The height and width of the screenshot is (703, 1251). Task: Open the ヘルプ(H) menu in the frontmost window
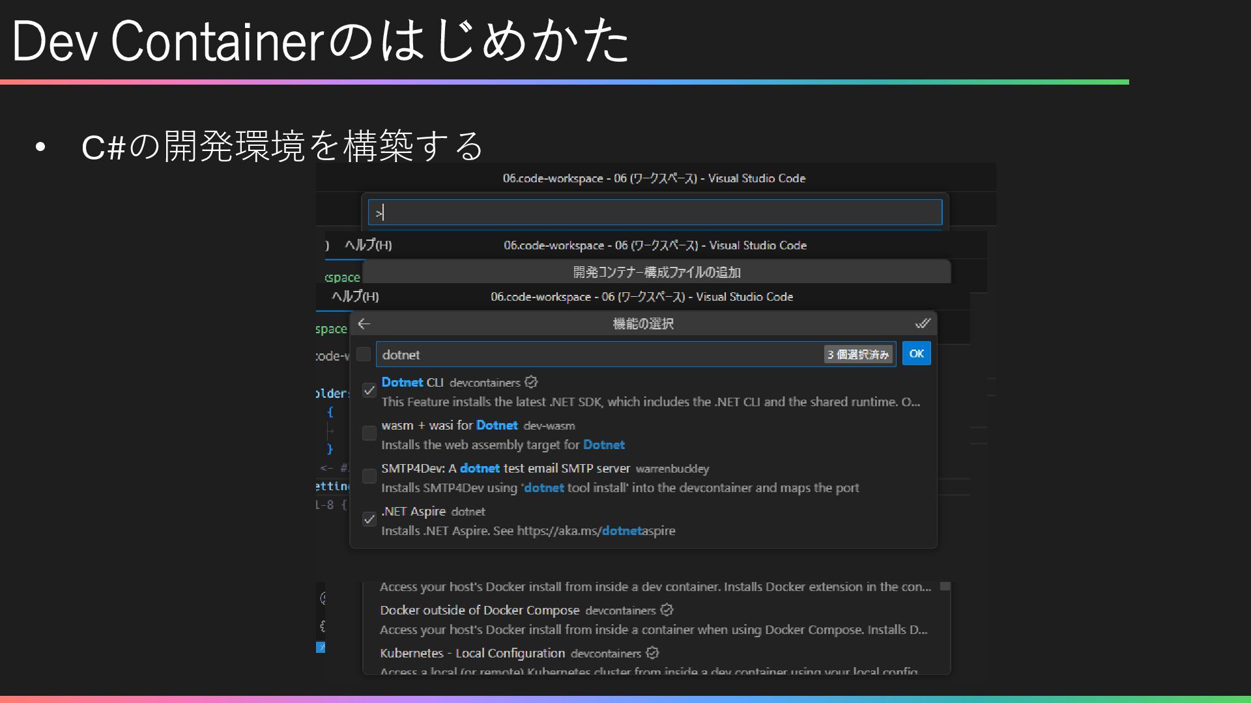[355, 297]
